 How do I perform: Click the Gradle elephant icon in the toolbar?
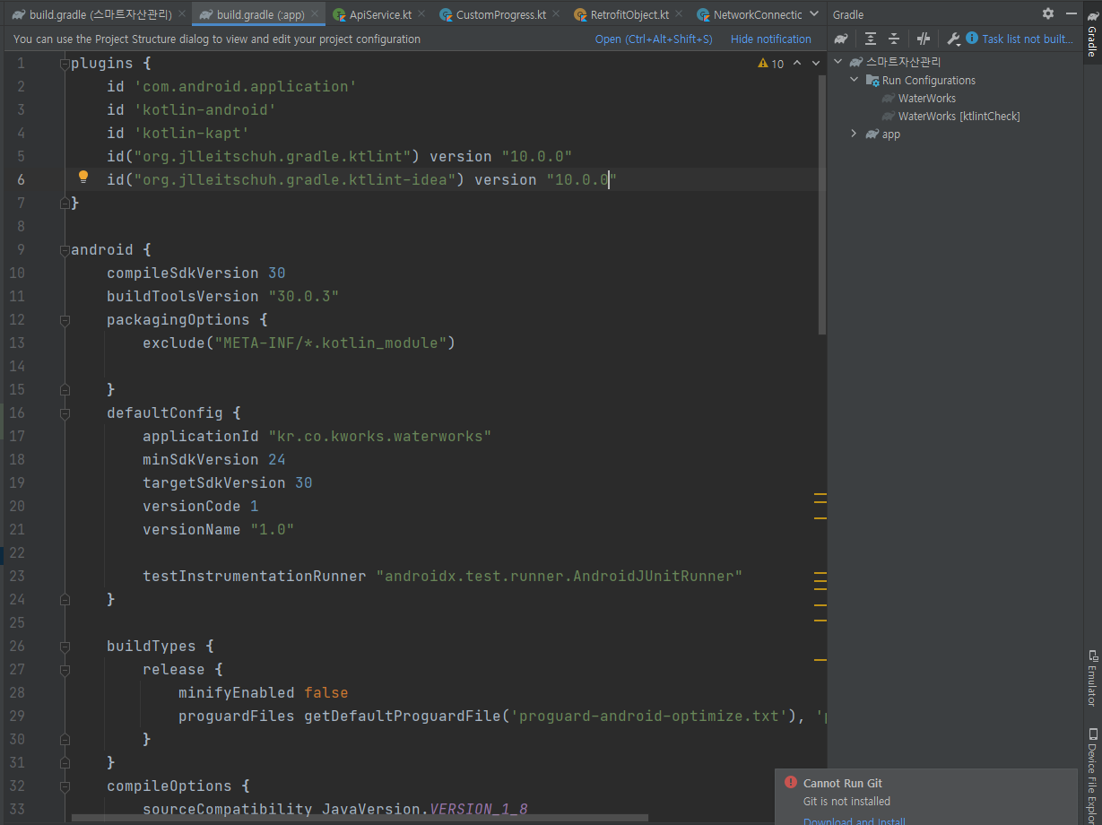click(x=841, y=39)
